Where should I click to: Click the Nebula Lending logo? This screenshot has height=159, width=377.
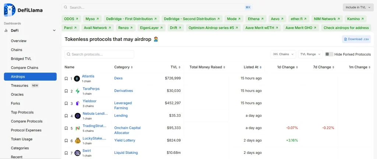pyautogui.click(x=77, y=116)
